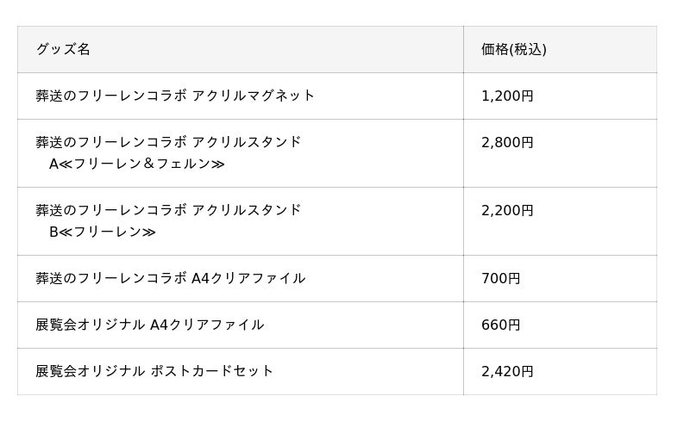
Task: Select the アクリルマグネット product name cell
Action: 241,96
